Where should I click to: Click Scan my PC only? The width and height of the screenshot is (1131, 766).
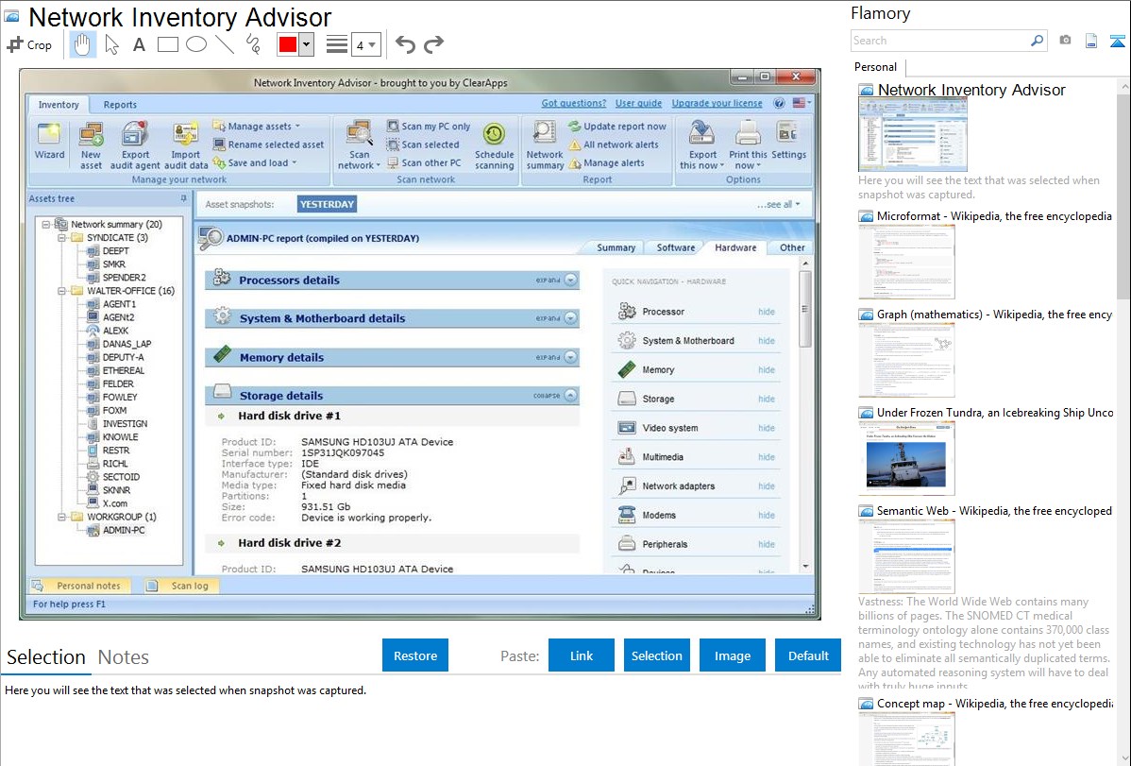tap(429, 127)
